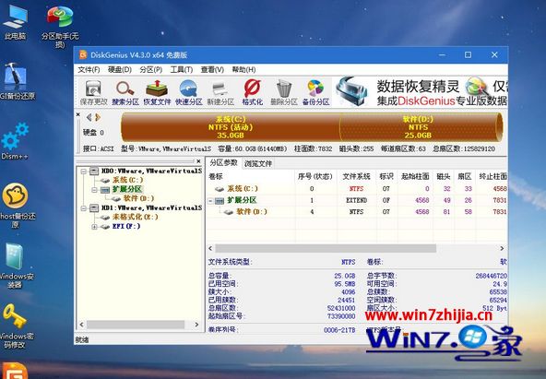This screenshot has height=379, width=546.
Task: Select 软件(D:) in the disk tree
Action: [138, 198]
